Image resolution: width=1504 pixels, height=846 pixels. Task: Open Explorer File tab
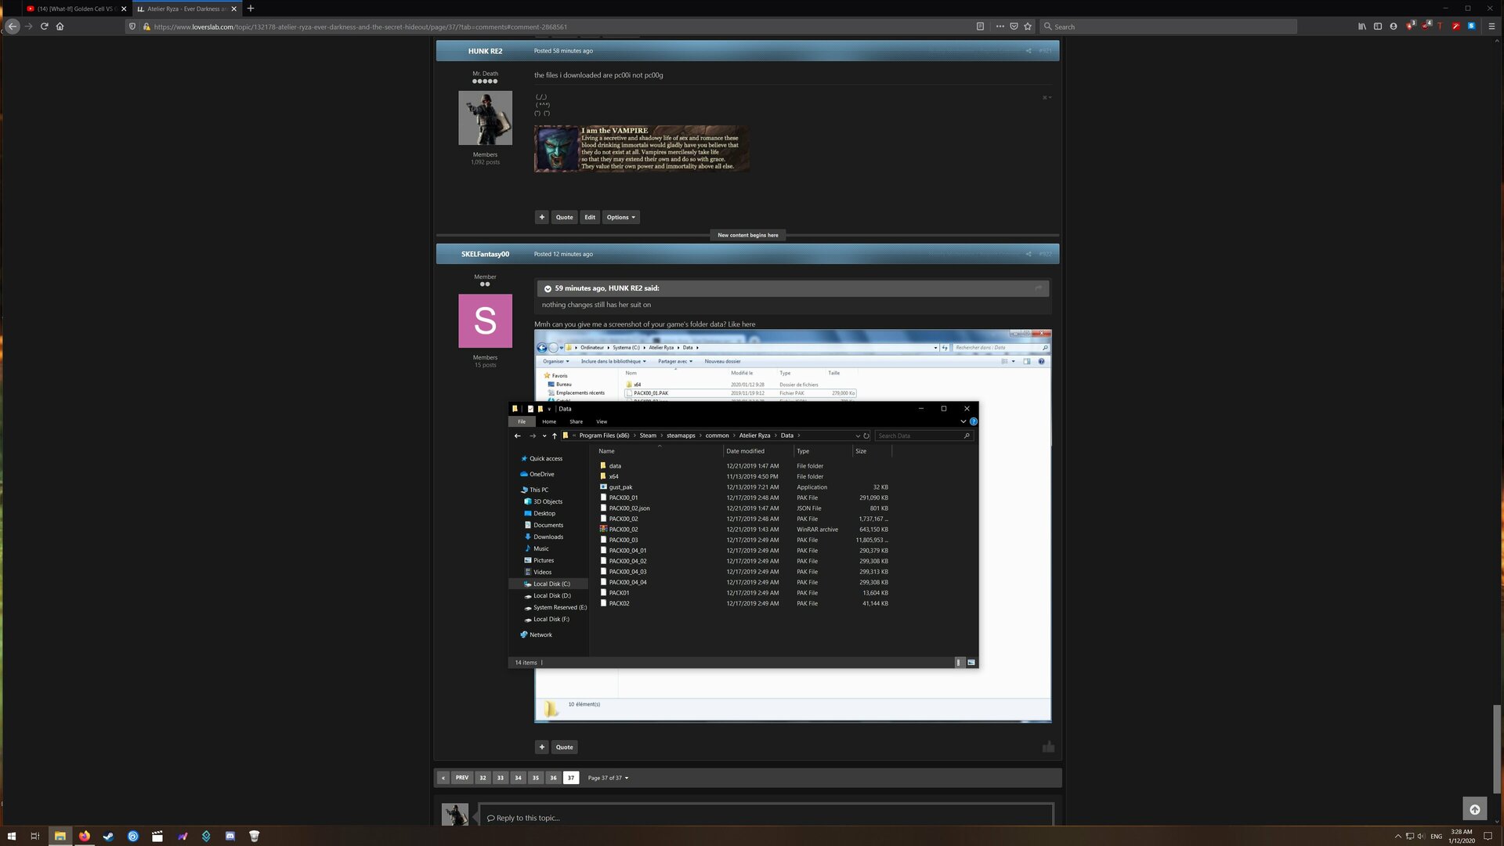click(x=522, y=421)
